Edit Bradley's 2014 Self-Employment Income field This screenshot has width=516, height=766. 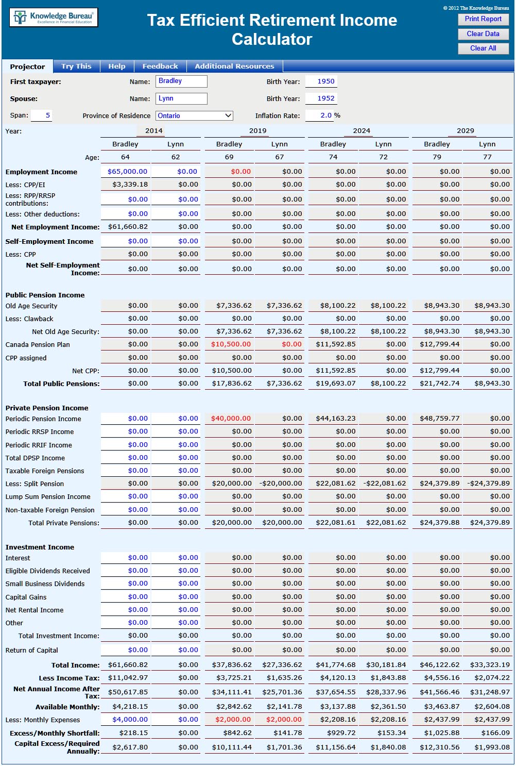coord(126,241)
